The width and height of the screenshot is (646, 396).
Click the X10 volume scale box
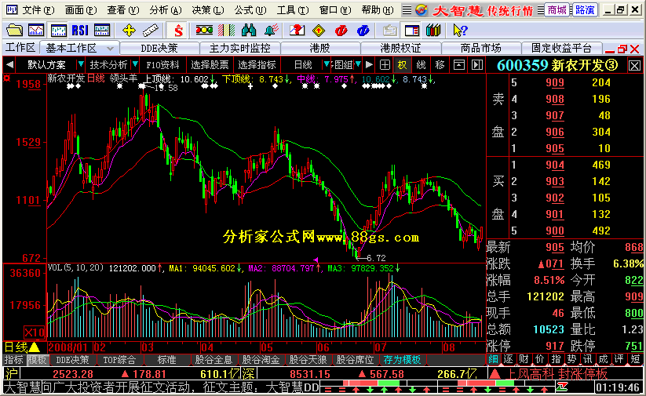(x=35, y=332)
